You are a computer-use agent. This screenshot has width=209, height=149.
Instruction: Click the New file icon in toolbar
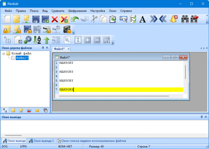tap(7, 19)
